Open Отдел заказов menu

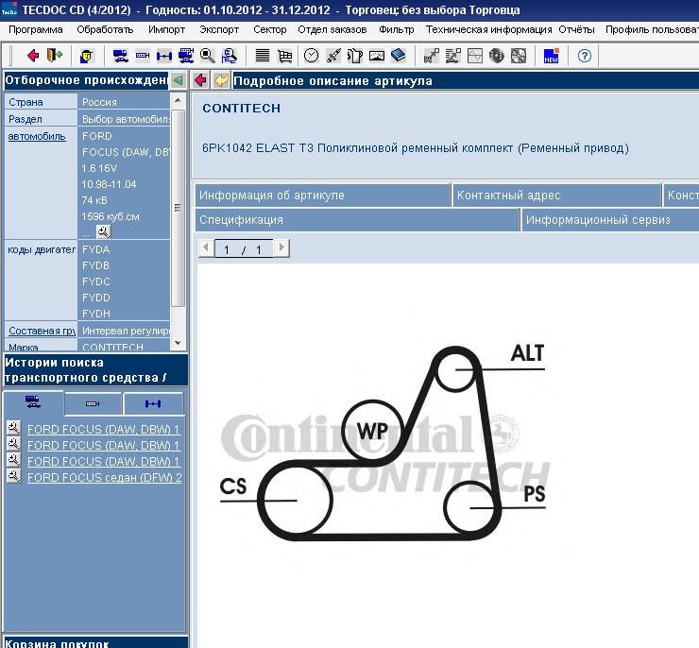pyautogui.click(x=332, y=29)
